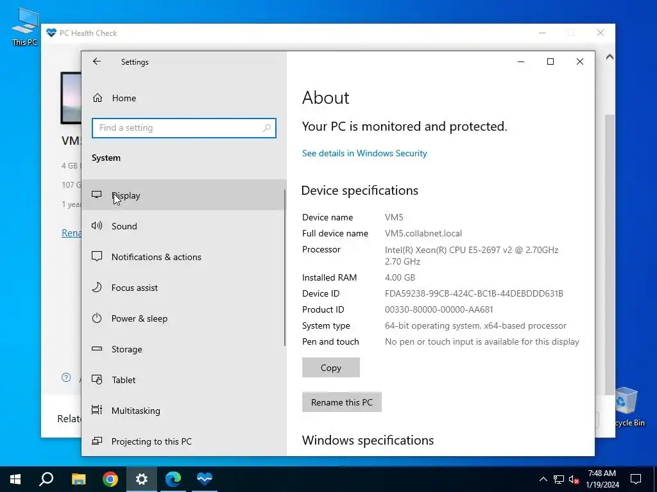657x492 pixels.
Task: Click the muted volume tray icon
Action: click(574, 479)
